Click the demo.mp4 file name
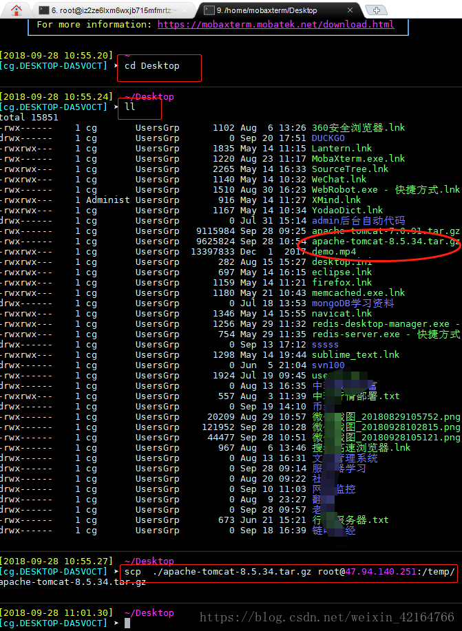This screenshot has height=631, width=462. [x=334, y=252]
